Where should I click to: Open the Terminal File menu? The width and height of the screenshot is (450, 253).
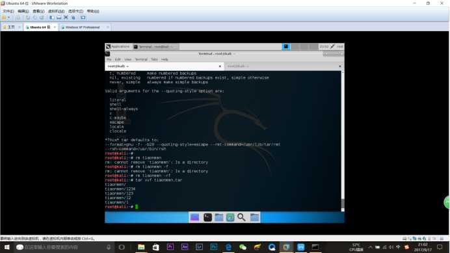click(109, 59)
